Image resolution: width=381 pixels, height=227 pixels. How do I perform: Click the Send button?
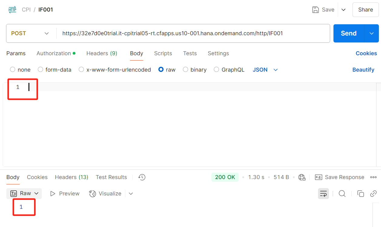[349, 33]
